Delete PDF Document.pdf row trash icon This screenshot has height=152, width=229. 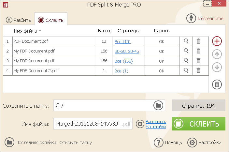coord(198,41)
